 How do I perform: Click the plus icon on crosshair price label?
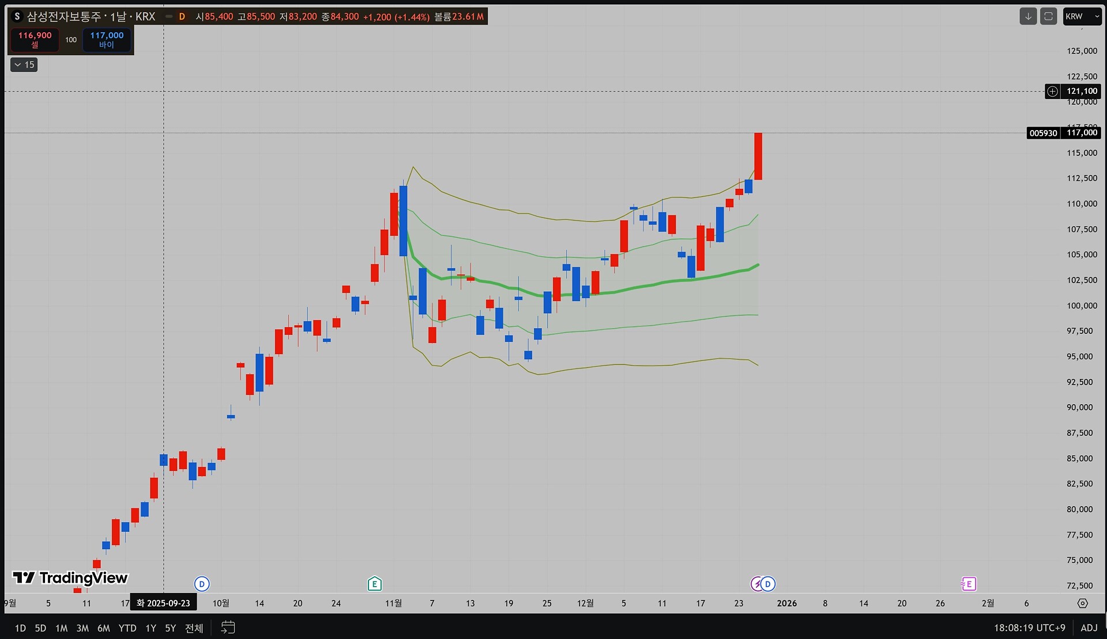tap(1053, 91)
